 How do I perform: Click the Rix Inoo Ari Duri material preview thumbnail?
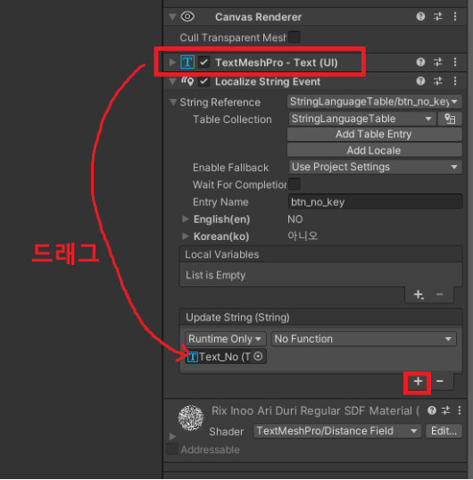pos(191,418)
